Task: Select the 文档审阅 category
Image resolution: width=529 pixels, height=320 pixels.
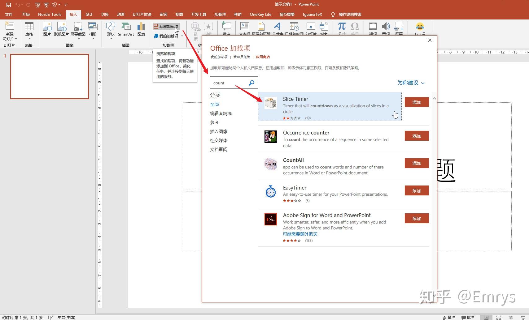Action: tap(219, 149)
